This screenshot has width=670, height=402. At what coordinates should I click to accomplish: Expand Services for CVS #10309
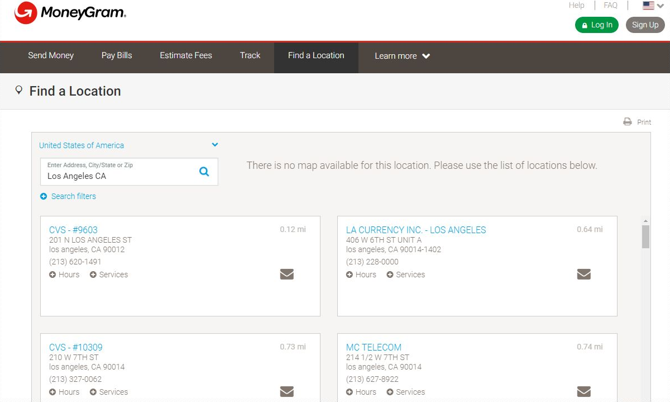(x=109, y=392)
